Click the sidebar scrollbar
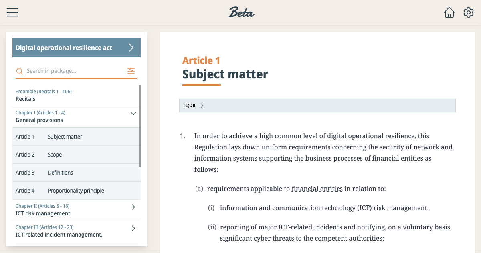The image size is (481, 253). [140, 124]
